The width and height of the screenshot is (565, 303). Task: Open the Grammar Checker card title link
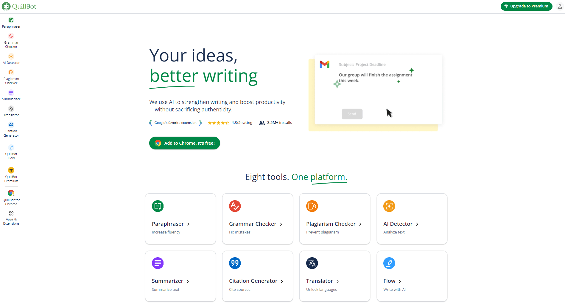(x=253, y=224)
